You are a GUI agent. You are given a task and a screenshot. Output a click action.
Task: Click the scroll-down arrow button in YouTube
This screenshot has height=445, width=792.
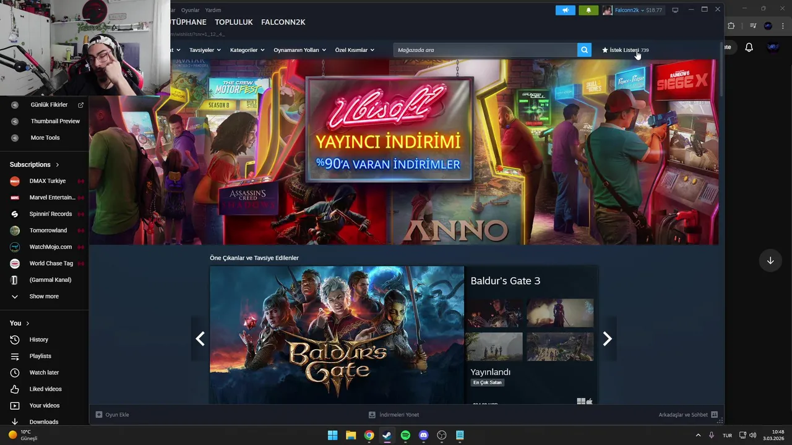[770, 261]
